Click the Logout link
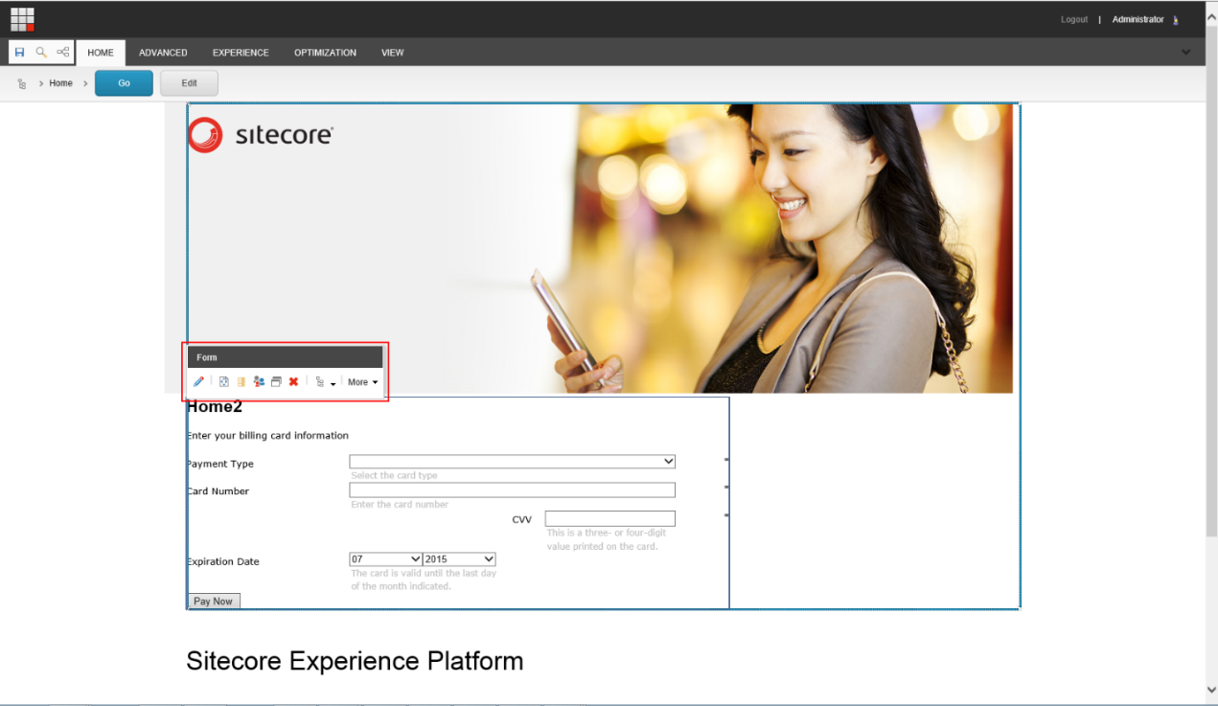Viewport: 1218px width, 706px height. tap(1073, 20)
